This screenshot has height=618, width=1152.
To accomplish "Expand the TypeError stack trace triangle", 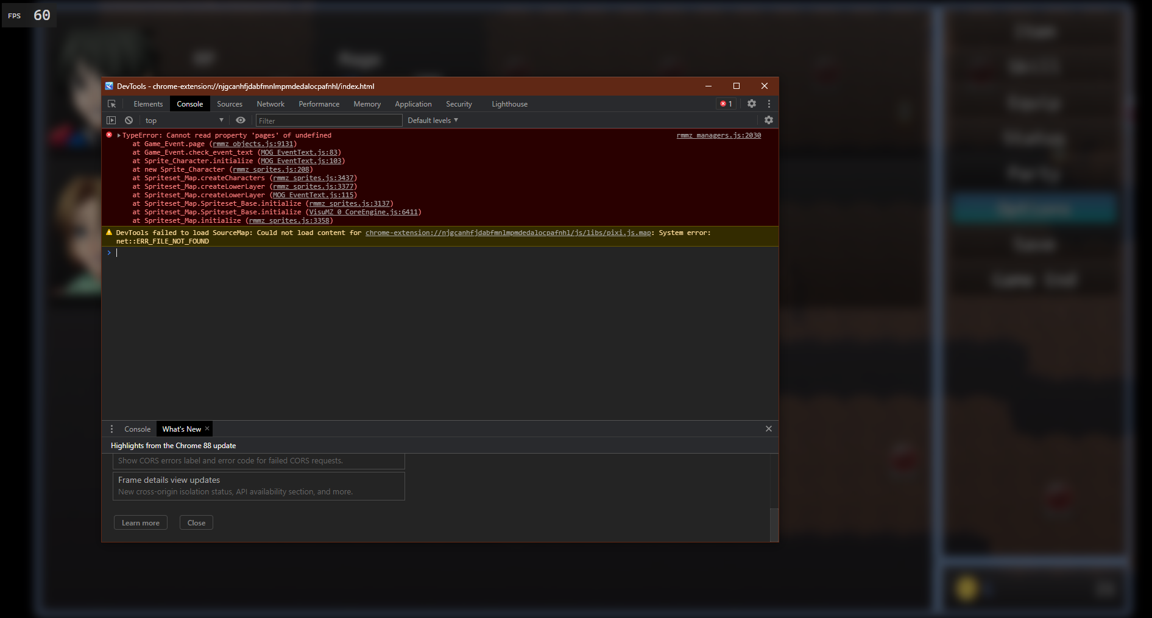I will click(119, 136).
